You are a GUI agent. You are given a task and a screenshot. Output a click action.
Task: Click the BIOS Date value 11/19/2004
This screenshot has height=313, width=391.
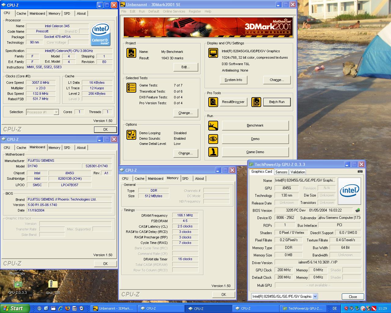tap(69, 210)
